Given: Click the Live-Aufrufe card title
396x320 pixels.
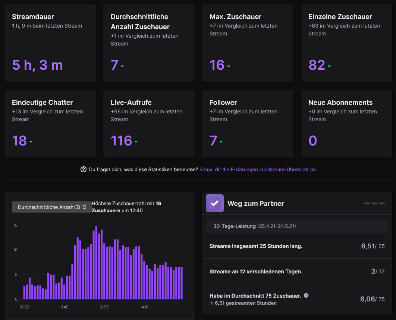Looking at the screenshot, I should tap(131, 103).
